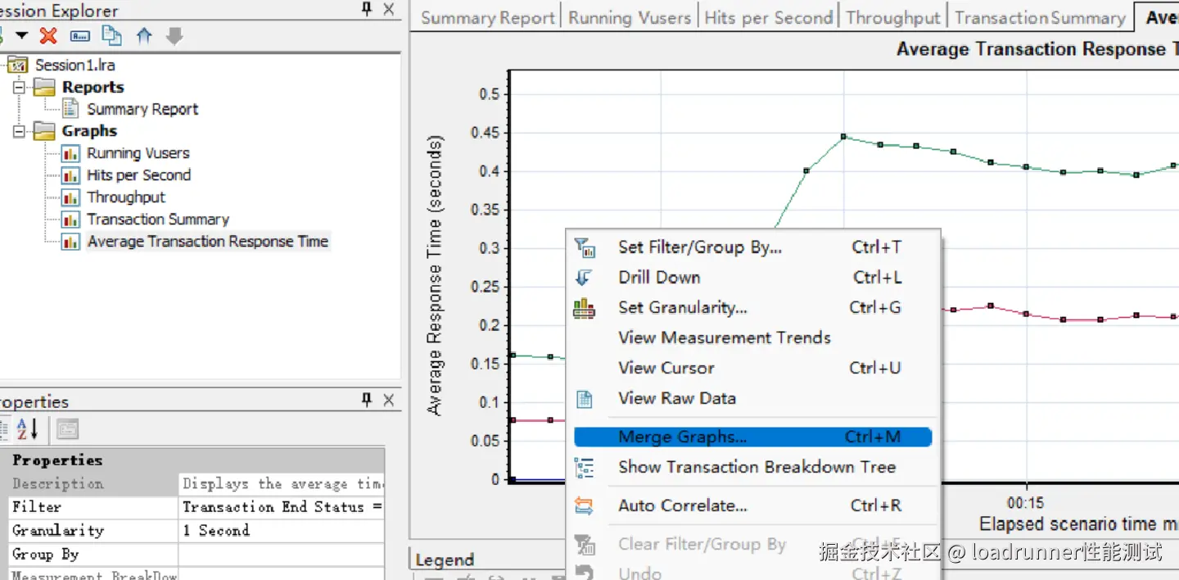Click the duplicate item icon in Session Explorer toolbar
Viewport: 1179px width, 580px height.
point(112,36)
